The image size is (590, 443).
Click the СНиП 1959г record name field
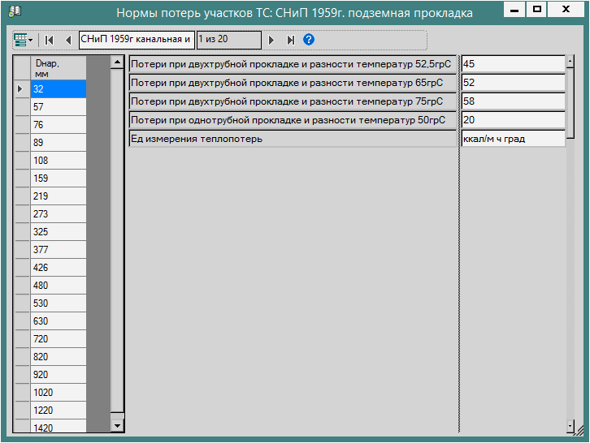136,40
